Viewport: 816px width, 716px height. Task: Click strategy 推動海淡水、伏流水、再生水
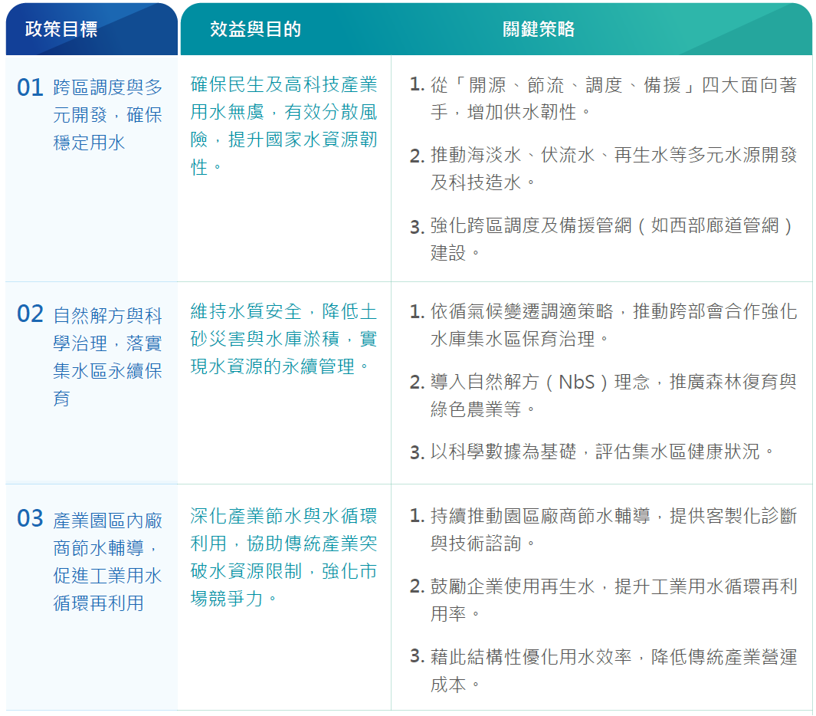click(x=614, y=168)
